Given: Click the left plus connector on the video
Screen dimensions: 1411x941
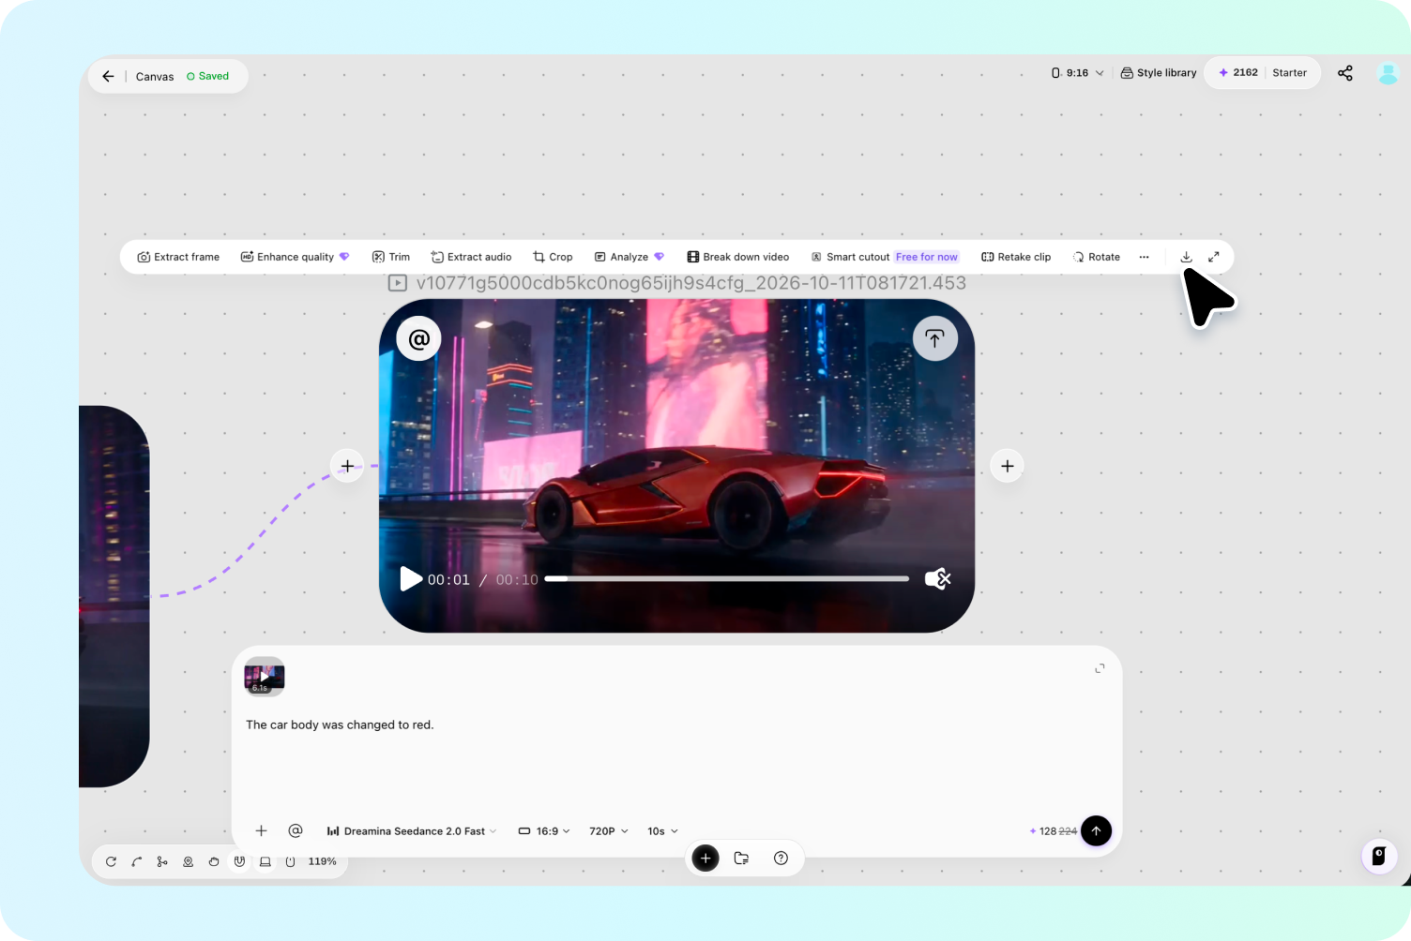Looking at the screenshot, I should pos(347,466).
